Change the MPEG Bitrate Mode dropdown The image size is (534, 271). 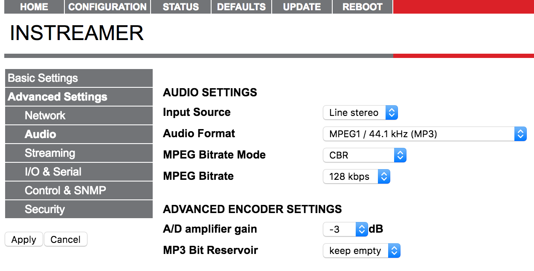365,155
